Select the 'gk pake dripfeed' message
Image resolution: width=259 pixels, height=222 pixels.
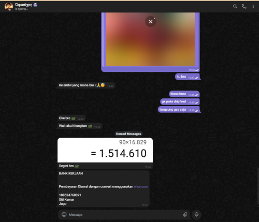[x=180, y=101]
